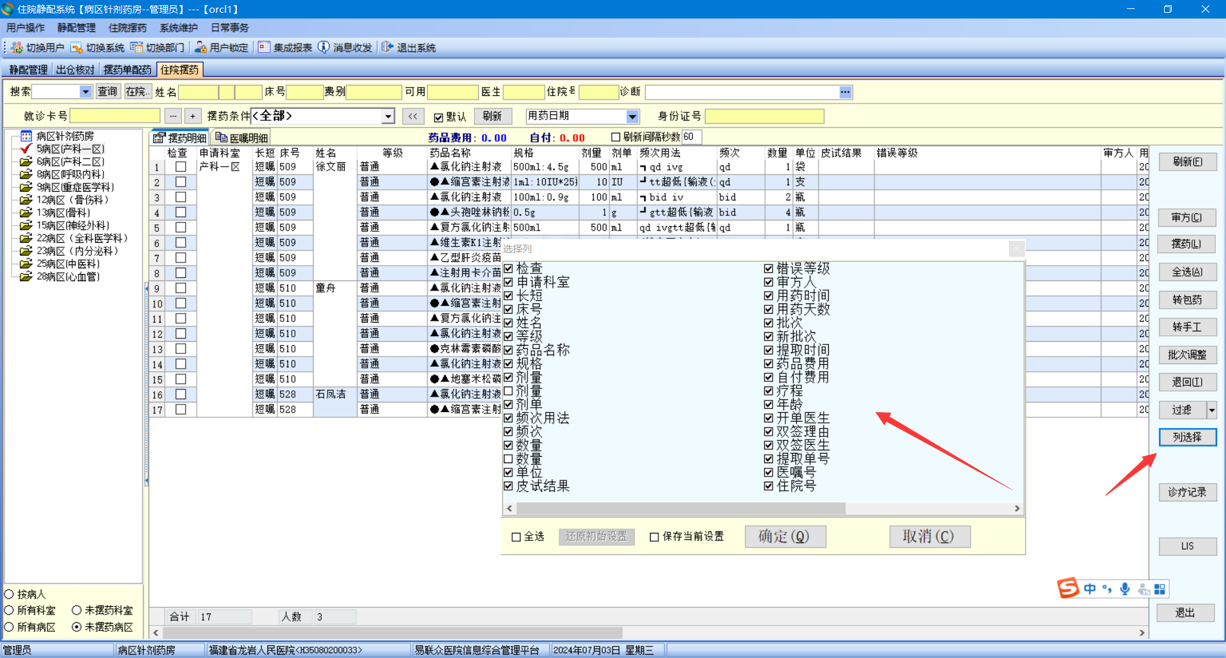The image size is (1226, 658).
Task: Tick 全选 checkbox in dialog
Action: (517, 537)
